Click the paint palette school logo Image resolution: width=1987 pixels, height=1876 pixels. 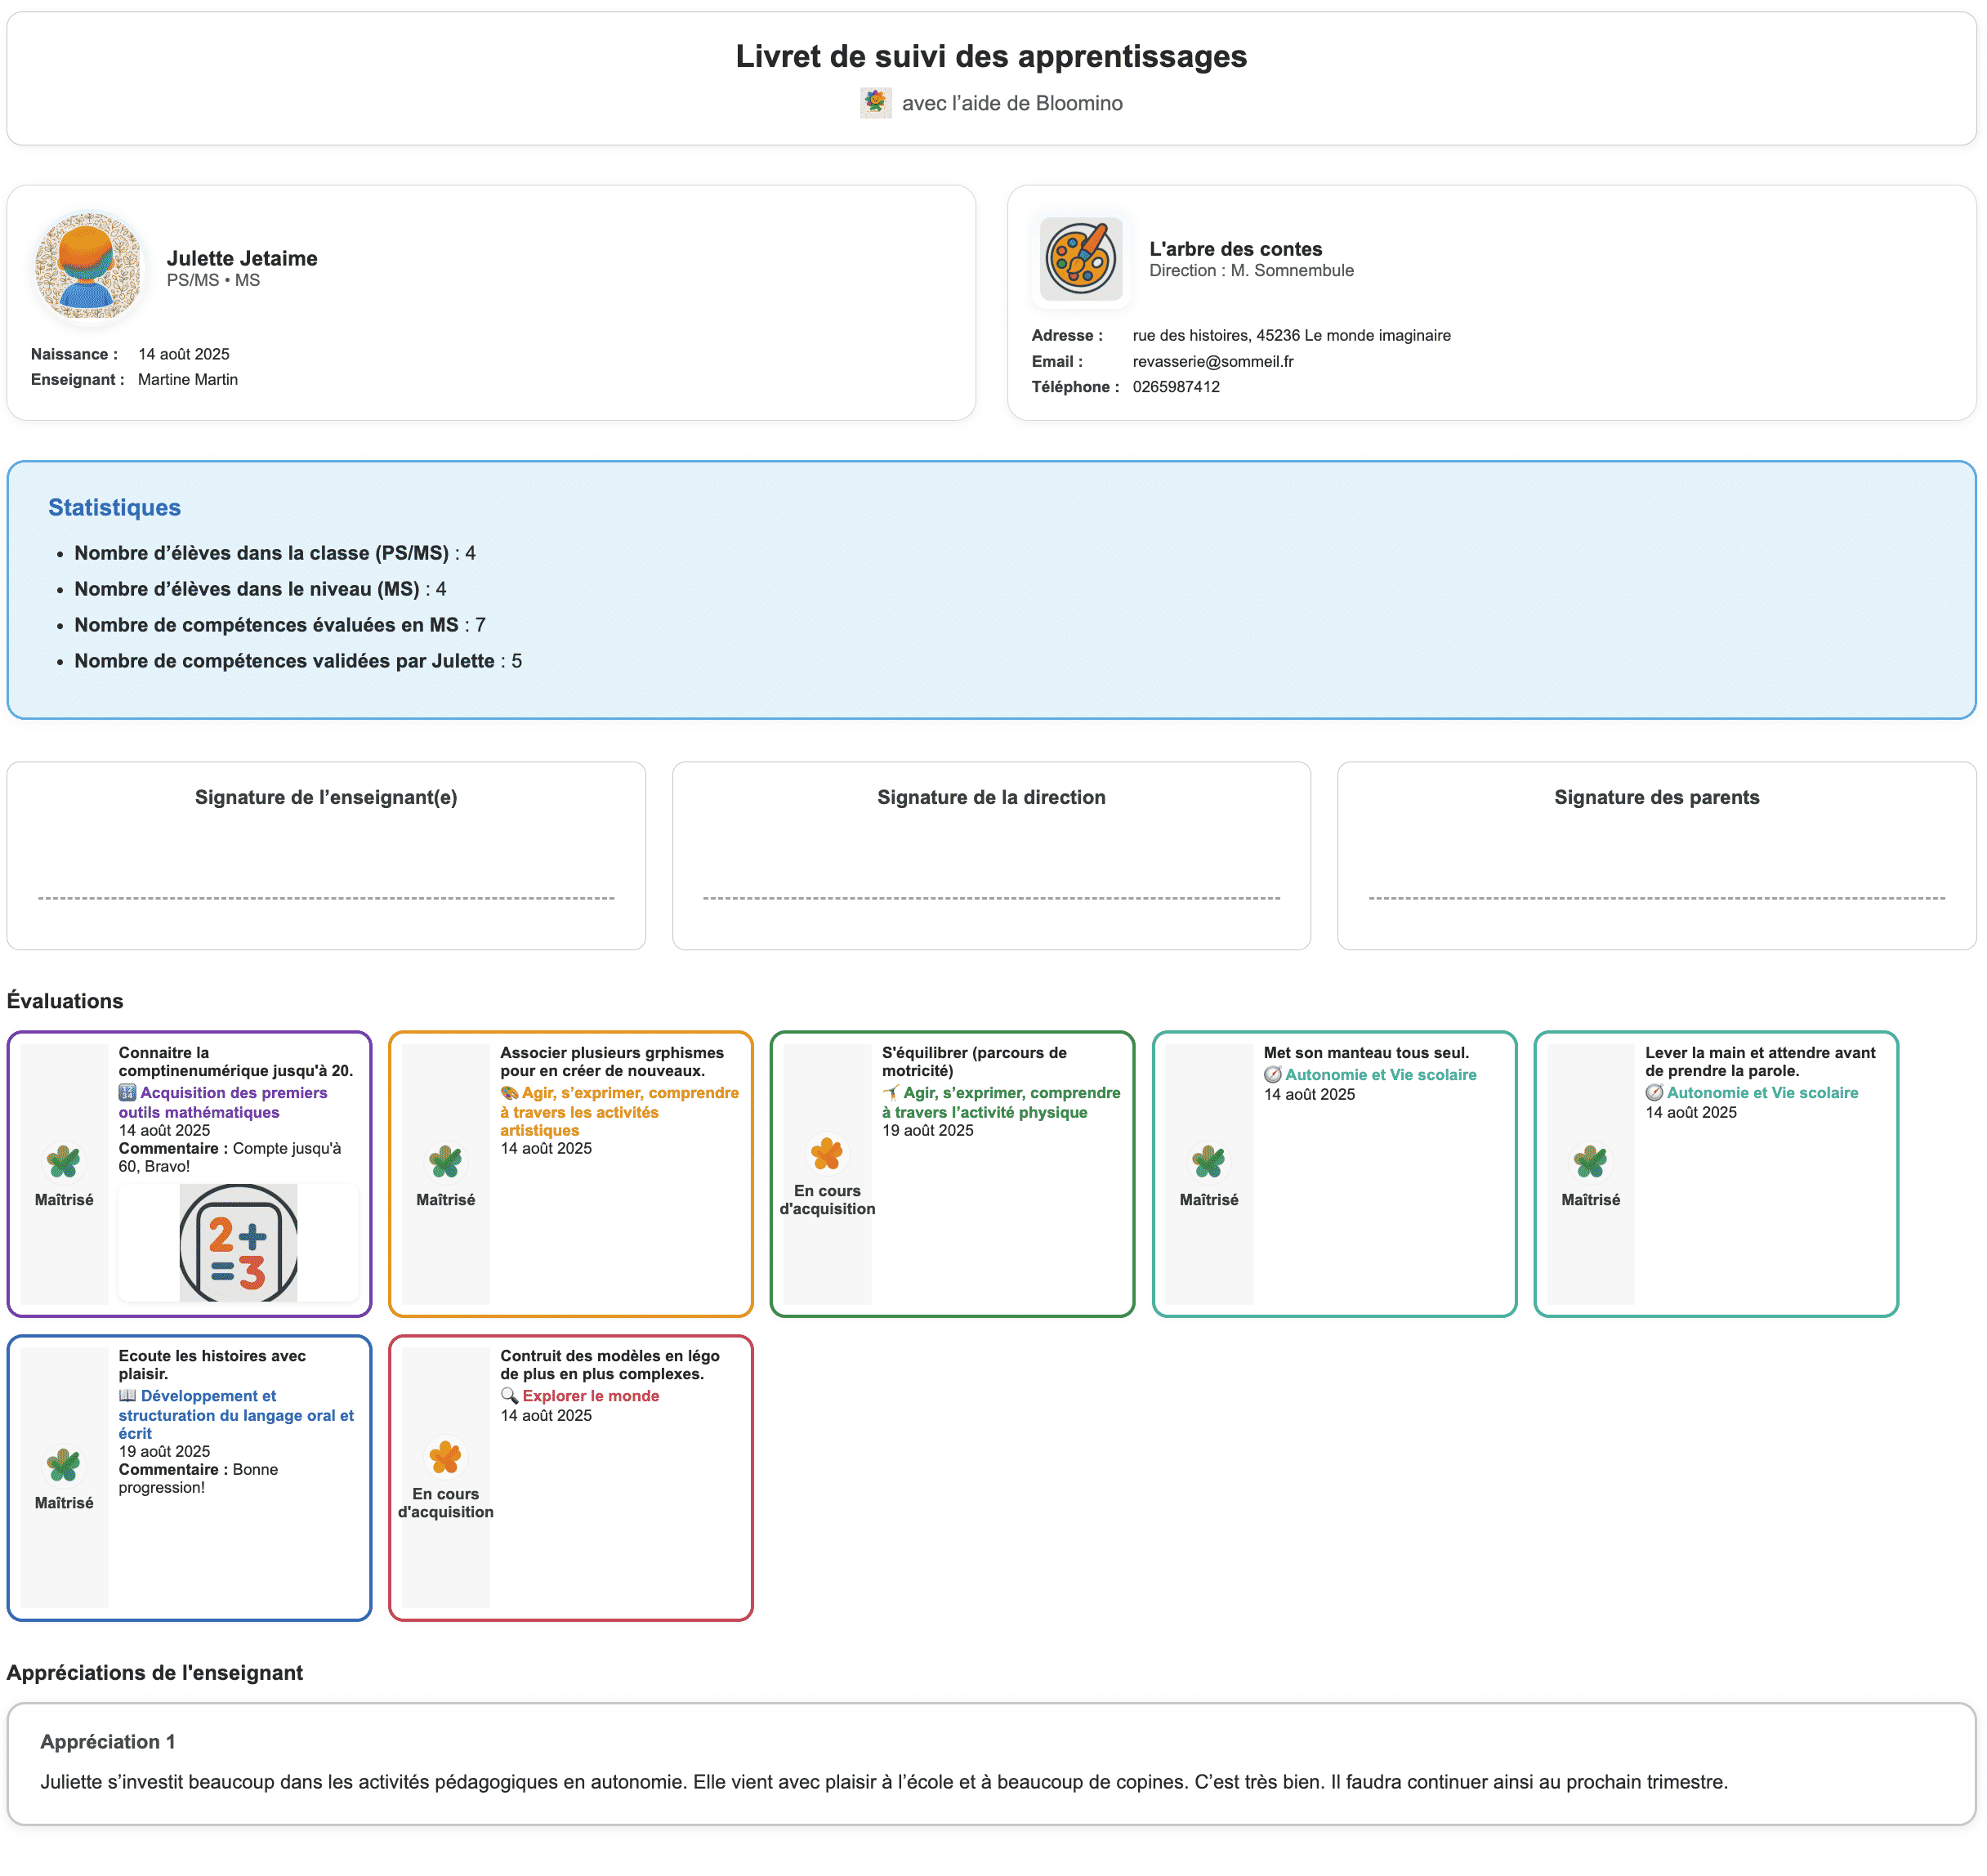[x=1080, y=259]
